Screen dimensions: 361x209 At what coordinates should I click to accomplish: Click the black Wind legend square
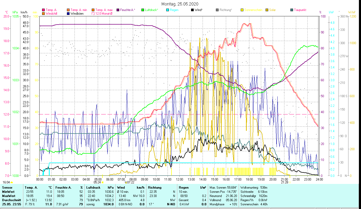tap(192, 10)
